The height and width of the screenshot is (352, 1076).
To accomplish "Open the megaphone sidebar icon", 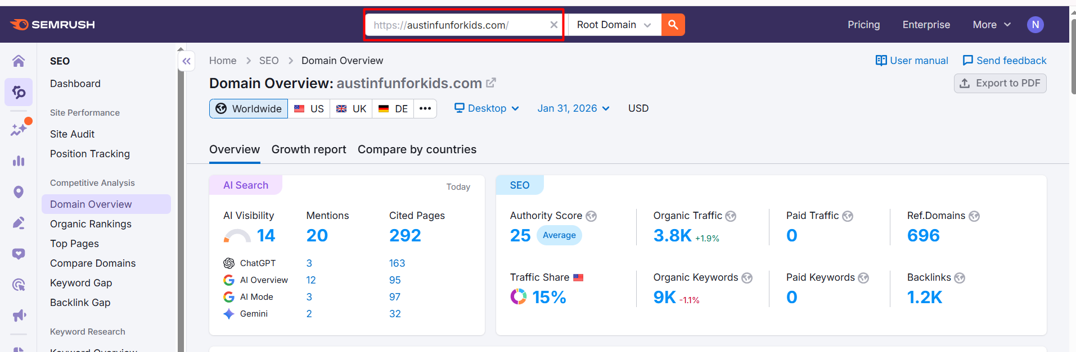I will tap(19, 315).
